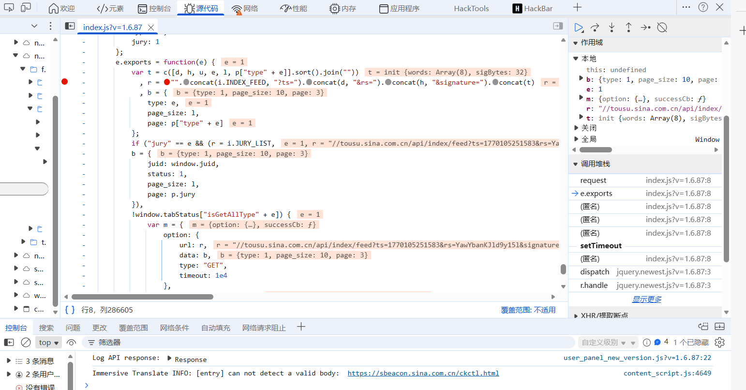Toggle live expression eye icon in console

click(x=72, y=343)
